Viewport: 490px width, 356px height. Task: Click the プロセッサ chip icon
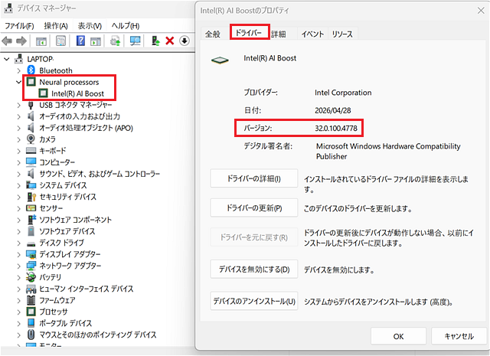click(31, 312)
